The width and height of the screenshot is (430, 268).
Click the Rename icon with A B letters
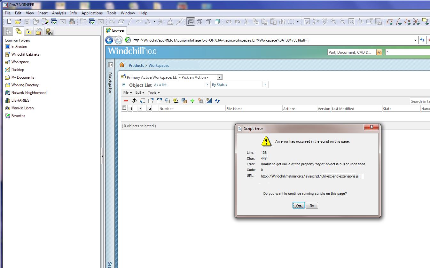[184, 101]
